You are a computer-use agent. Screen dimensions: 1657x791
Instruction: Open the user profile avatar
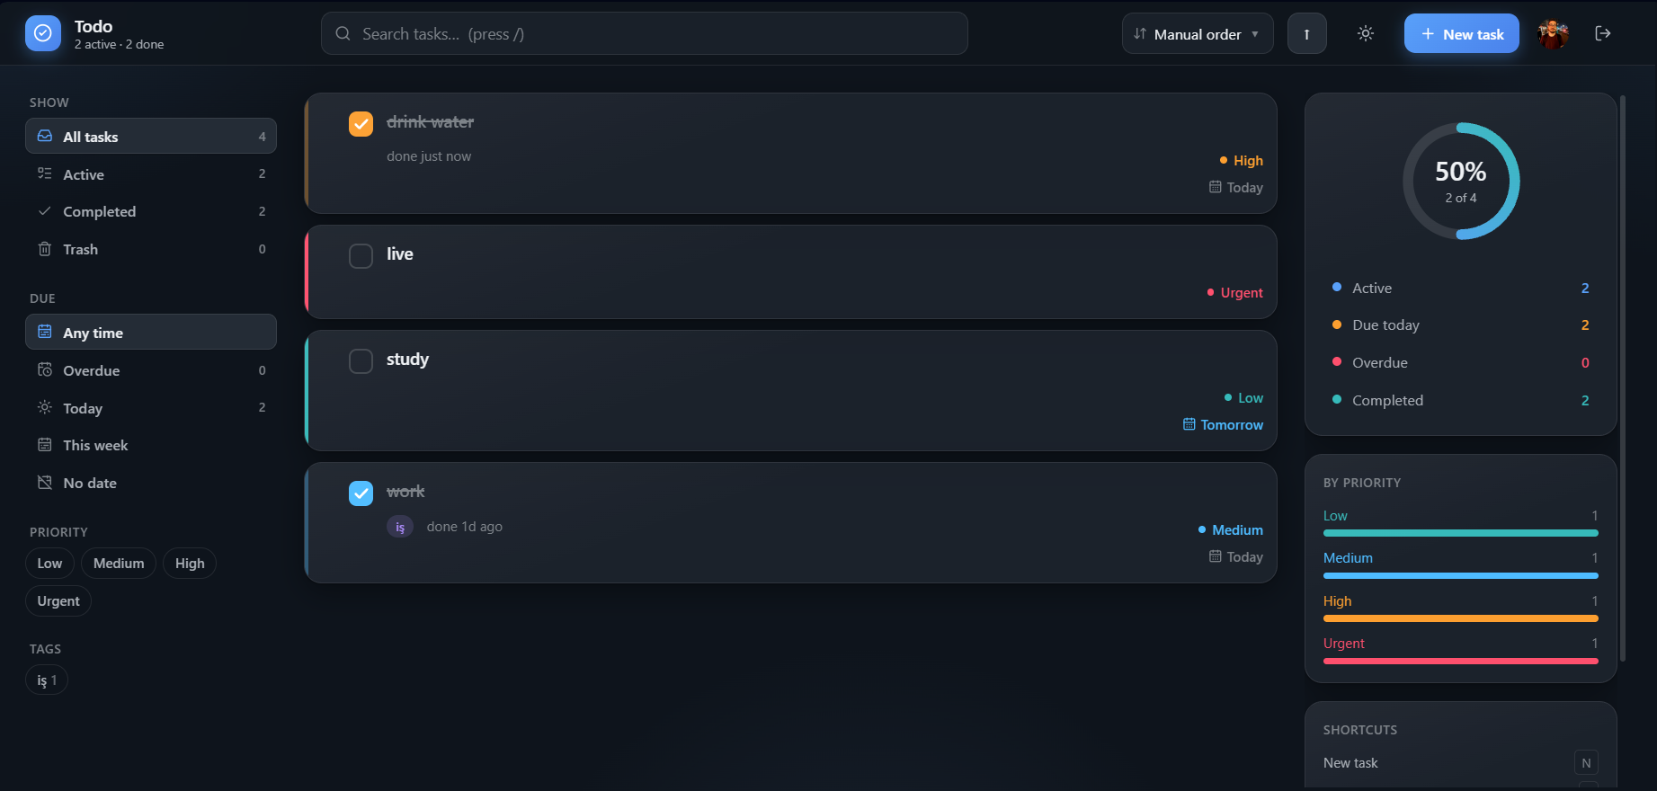point(1553,34)
